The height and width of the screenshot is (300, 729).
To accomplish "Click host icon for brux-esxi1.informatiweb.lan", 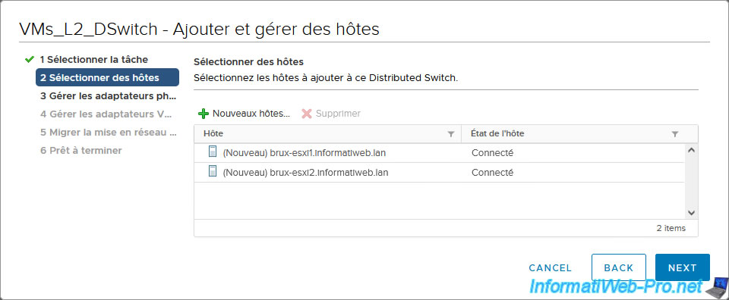I will (213, 152).
